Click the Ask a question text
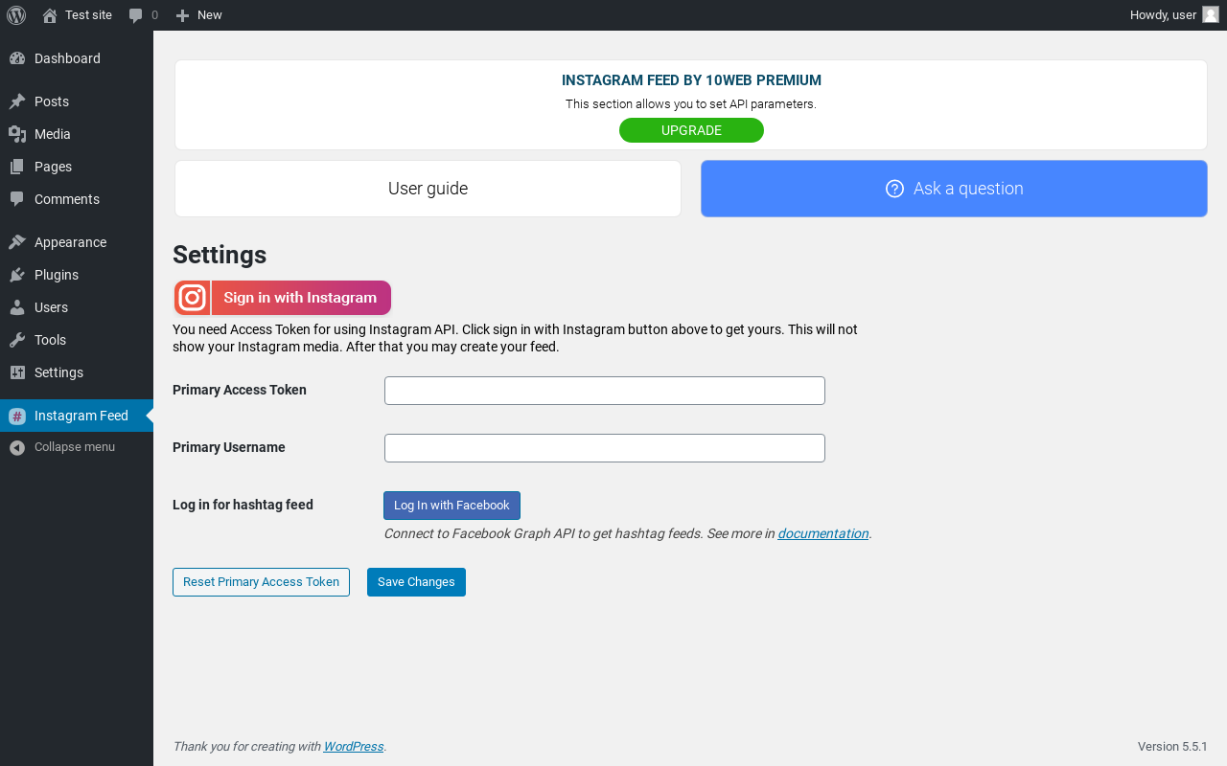 pyautogui.click(x=968, y=189)
